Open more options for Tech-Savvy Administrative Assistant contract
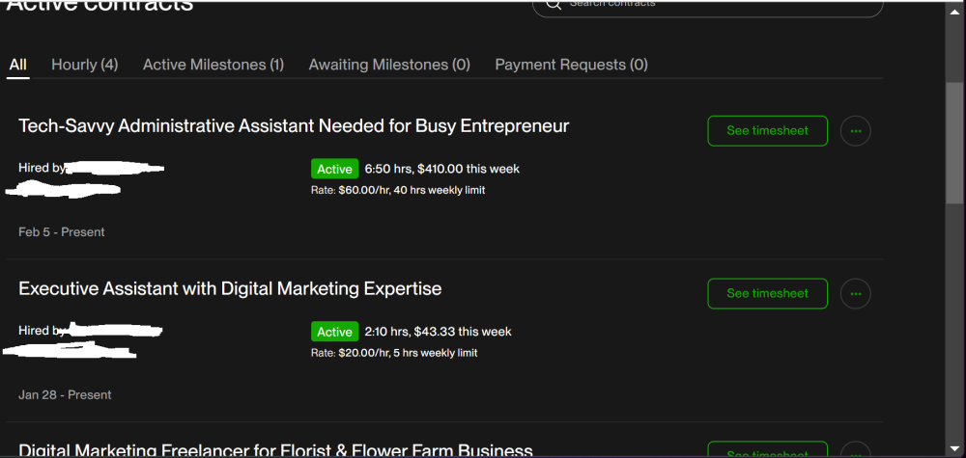Viewport: 966px width, 458px height. pos(856,130)
